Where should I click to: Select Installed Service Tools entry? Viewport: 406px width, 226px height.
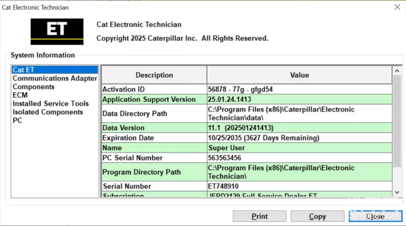[50, 104]
